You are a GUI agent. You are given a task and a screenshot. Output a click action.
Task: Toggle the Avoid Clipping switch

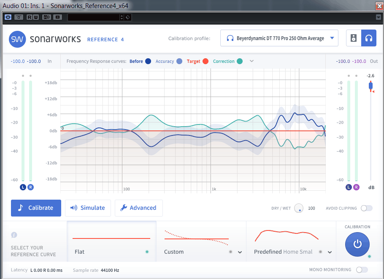(367, 208)
